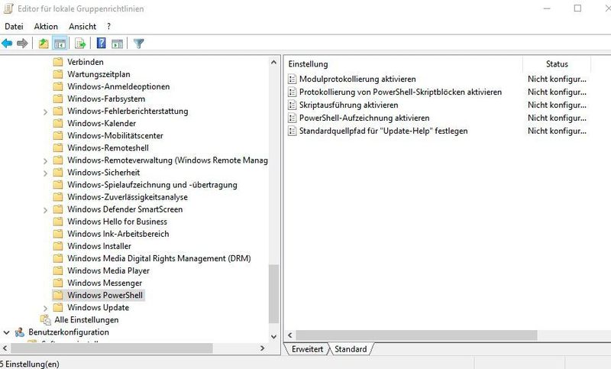Click the Verbinden folder icon
This screenshot has height=369, width=611.
tap(58, 62)
